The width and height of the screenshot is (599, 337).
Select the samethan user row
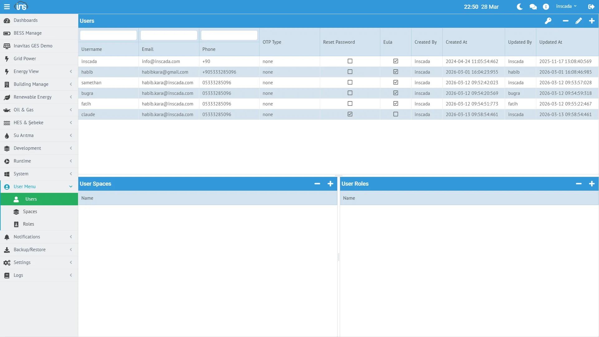click(x=91, y=83)
